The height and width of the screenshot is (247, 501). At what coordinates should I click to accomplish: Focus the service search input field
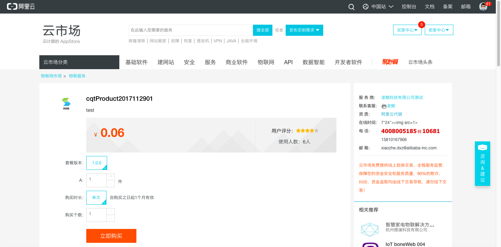pyautogui.click(x=191, y=30)
